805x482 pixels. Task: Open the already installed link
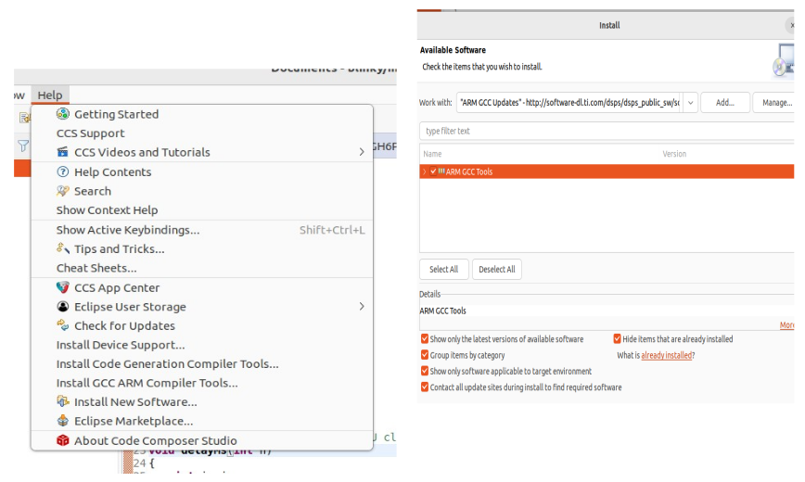(665, 355)
